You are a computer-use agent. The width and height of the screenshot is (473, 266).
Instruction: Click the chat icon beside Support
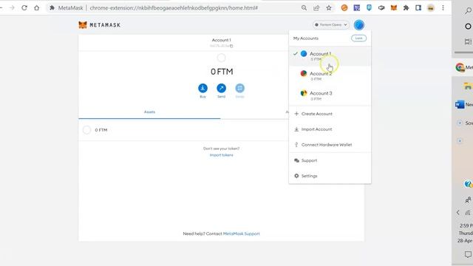point(296,160)
